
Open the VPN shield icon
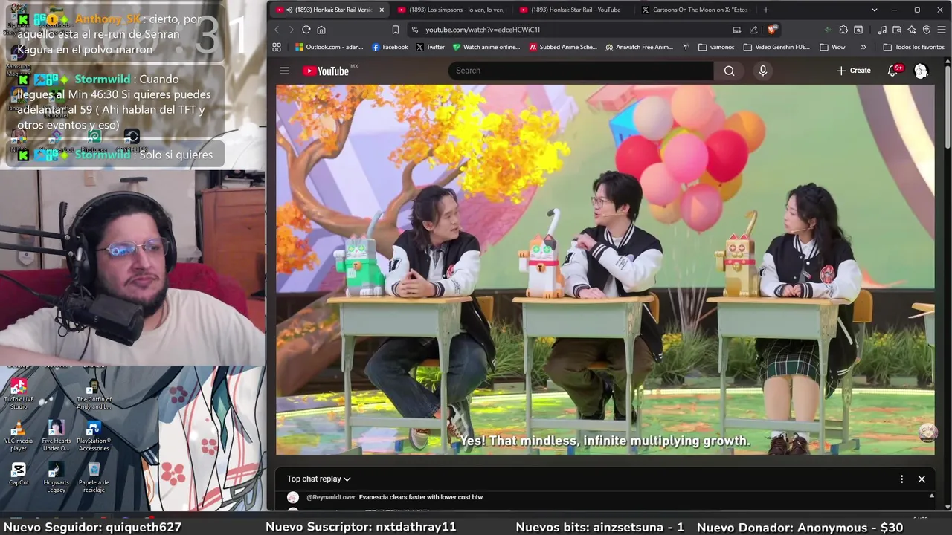tap(927, 30)
